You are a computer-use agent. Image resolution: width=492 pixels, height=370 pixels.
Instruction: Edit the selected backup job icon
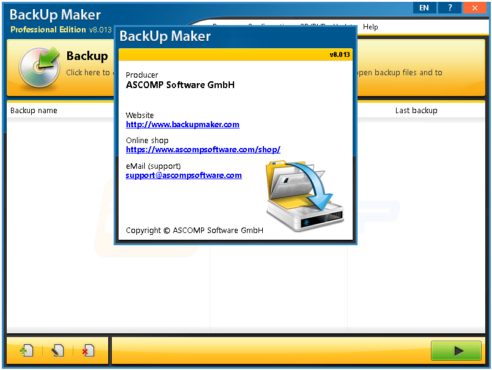point(57,351)
